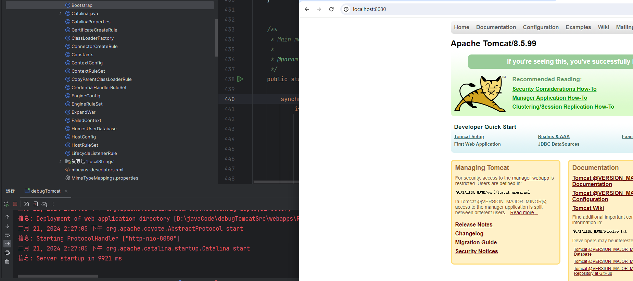Click the manager webapp link

point(530,178)
